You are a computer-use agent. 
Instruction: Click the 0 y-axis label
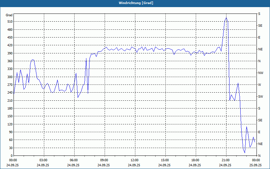tap(11, 156)
